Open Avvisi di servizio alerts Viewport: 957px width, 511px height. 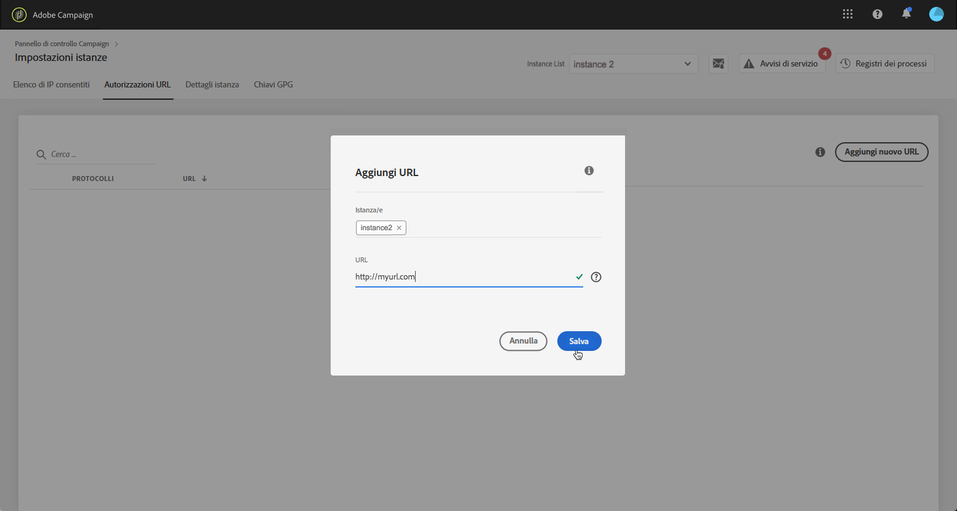coord(782,63)
